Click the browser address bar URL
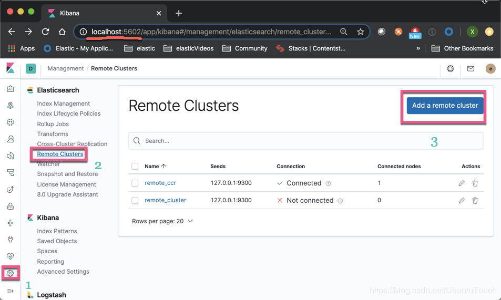Image resolution: width=501 pixels, height=300 pixels. coord(211,32)
